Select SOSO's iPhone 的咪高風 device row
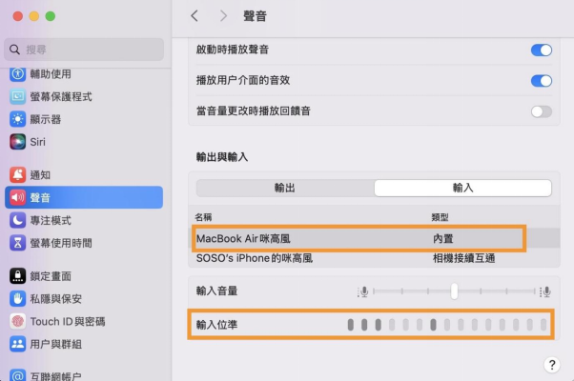Screen dimensions: 574x381 pos(374,258)
